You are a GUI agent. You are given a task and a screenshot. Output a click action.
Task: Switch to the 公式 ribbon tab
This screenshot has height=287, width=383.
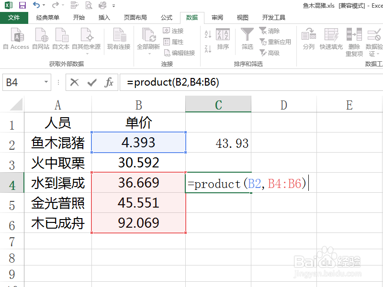pos(166,17)
